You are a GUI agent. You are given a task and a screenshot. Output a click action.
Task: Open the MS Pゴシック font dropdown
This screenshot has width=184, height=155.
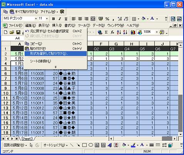(x=36, y=19)
